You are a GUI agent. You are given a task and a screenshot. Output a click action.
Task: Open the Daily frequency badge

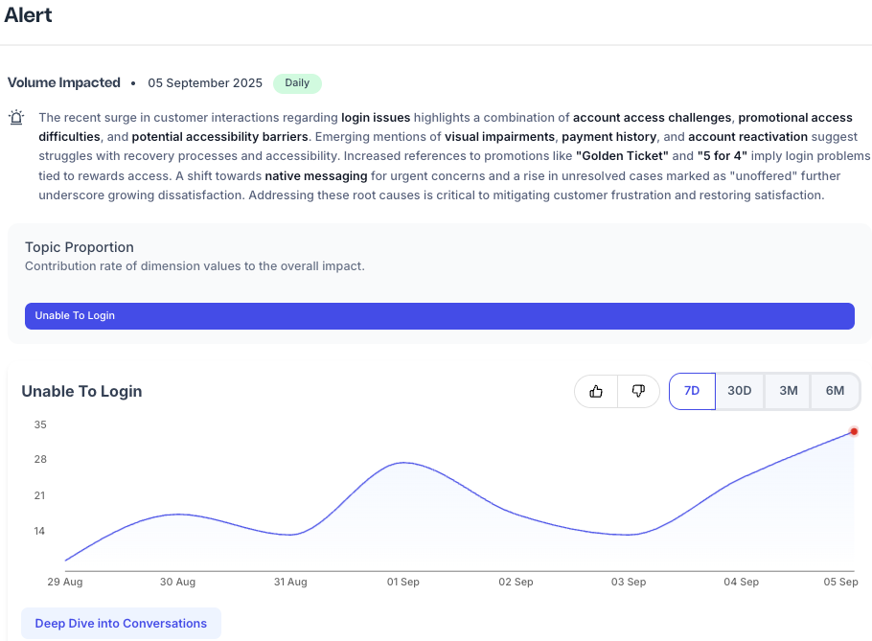[297, 83]
